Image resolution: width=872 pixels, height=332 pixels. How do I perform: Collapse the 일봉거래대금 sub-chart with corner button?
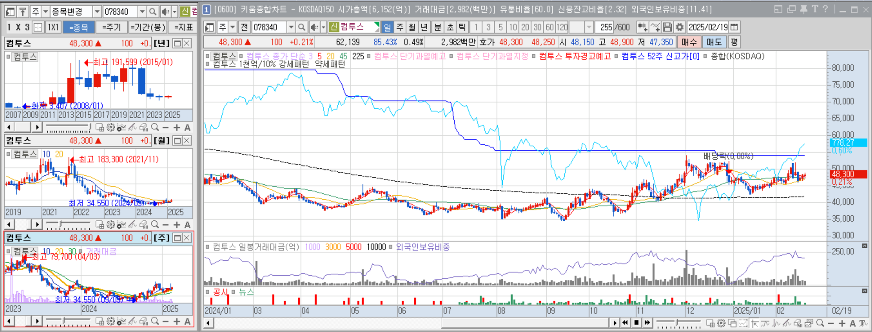pyautogui.click(x=864, y=246)
